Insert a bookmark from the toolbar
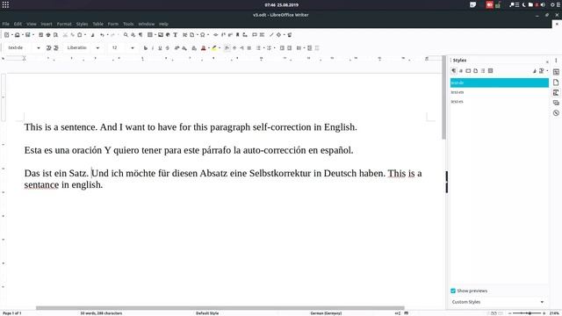The width and height of the screenshot is (562, 316). pos(237,35)
